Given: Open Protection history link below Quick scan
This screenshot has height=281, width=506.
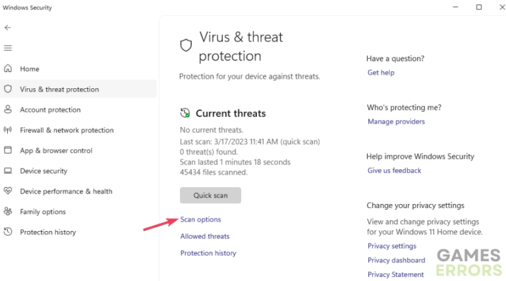Looking at the screenshot, I should 208,253.
